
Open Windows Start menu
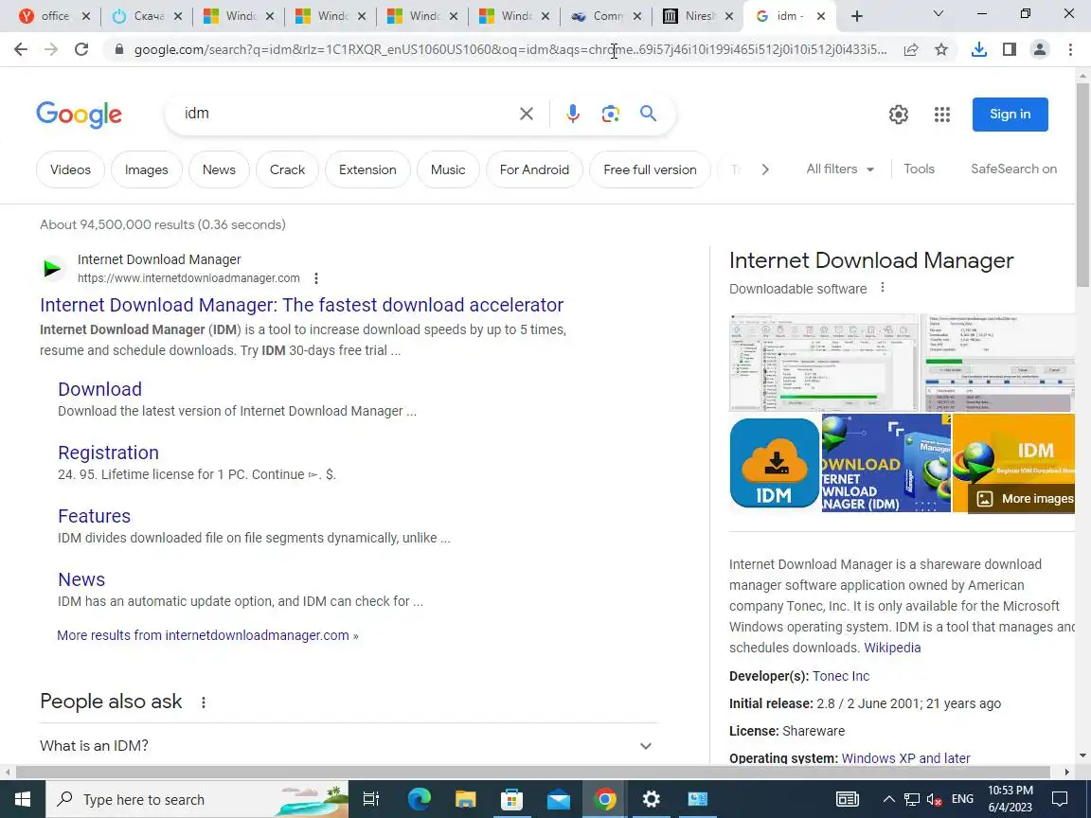23,799
